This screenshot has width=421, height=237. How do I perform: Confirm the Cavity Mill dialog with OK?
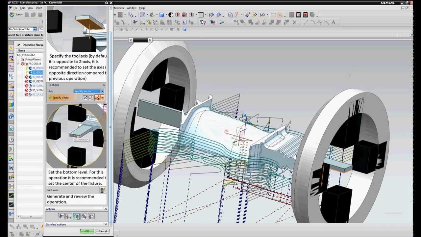coord(87,231)
